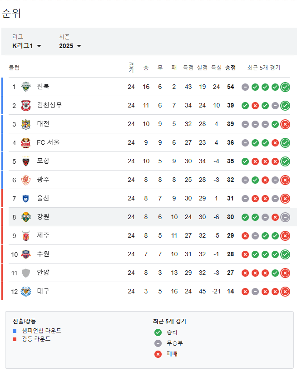The image size is (297, 371).
Task: Click the 승점 column header
Action: pyautogui.click(x=230, y=66)
